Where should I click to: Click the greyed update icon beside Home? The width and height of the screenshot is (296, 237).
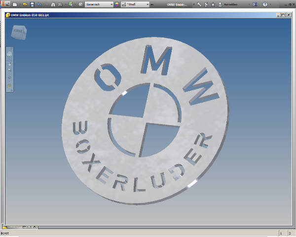point(60,4)
